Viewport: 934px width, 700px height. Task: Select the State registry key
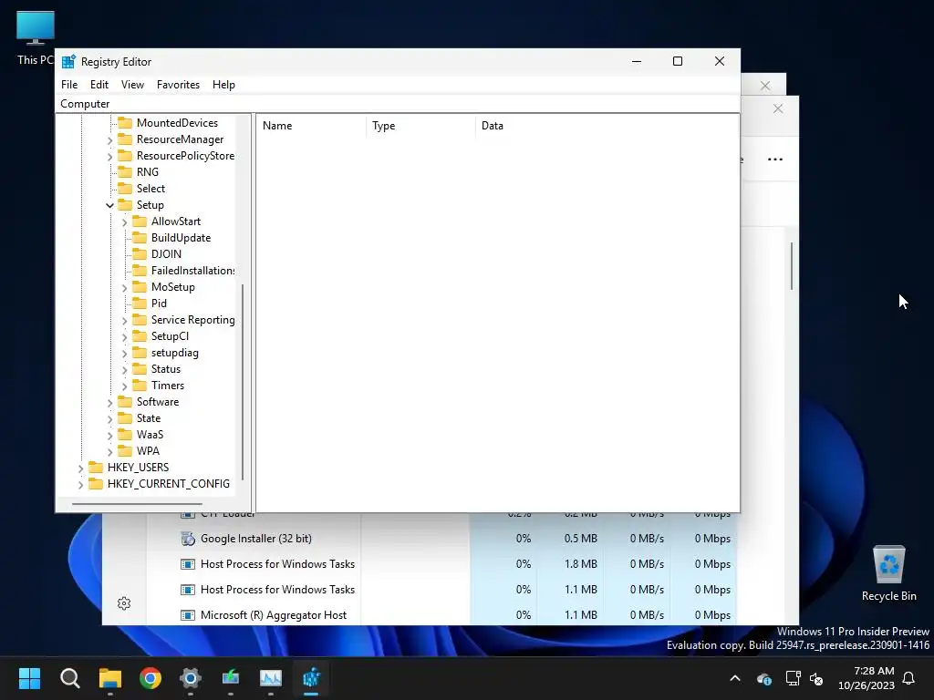pos(149,417)
